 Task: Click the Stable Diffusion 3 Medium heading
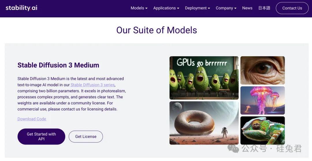click(x=58, y=65)
